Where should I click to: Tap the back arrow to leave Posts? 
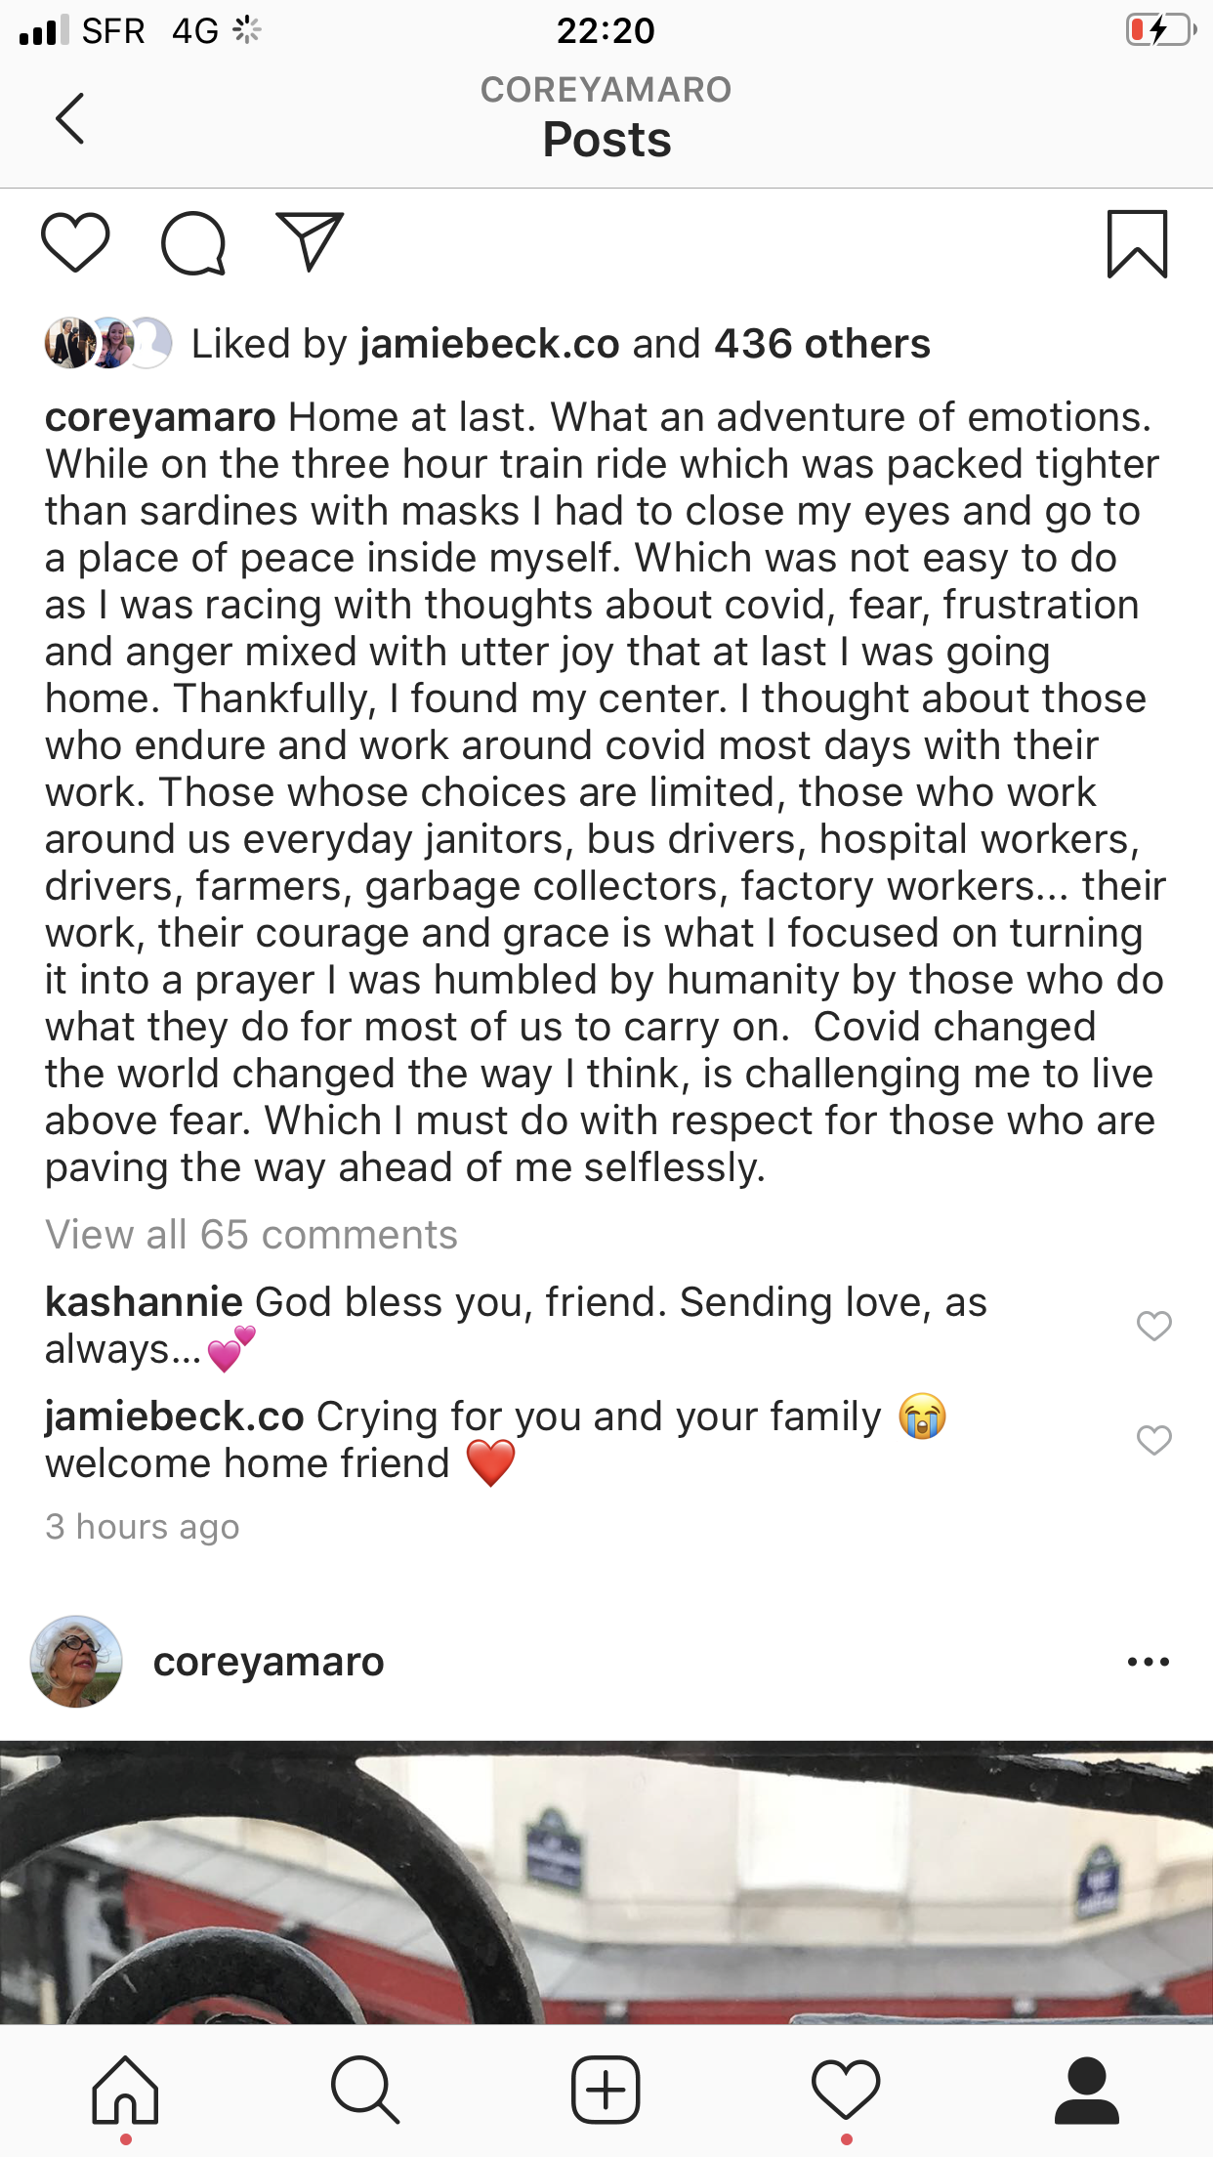[70, 119]
